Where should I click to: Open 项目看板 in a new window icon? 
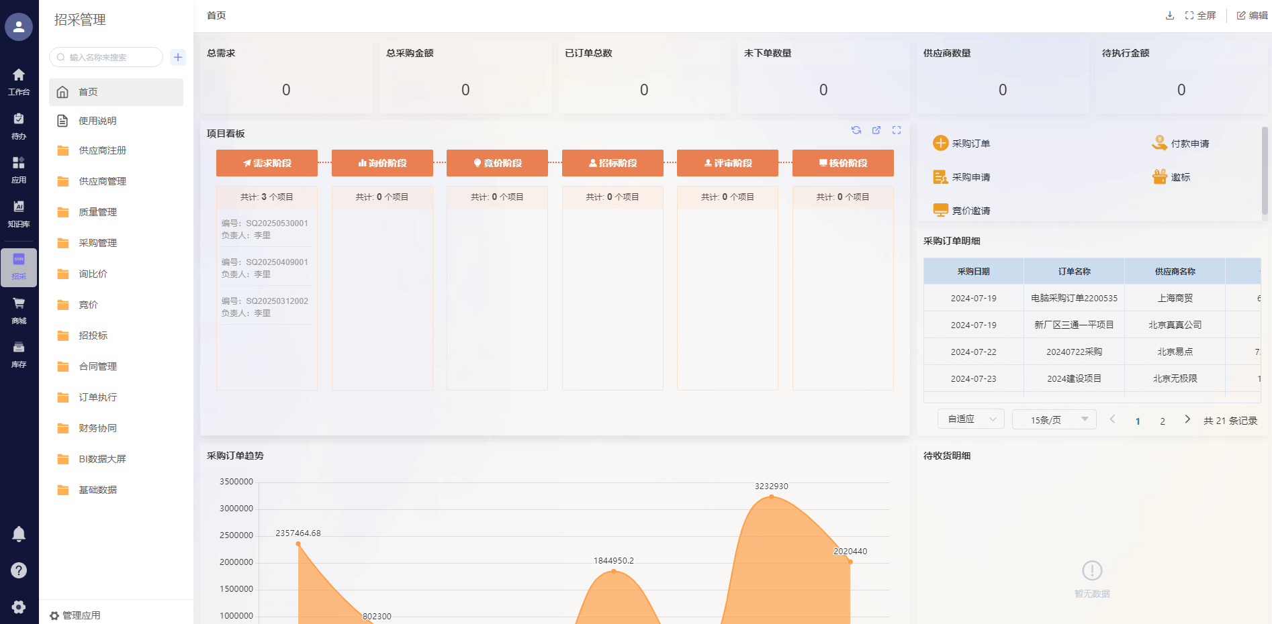click(x=876, y=130)
